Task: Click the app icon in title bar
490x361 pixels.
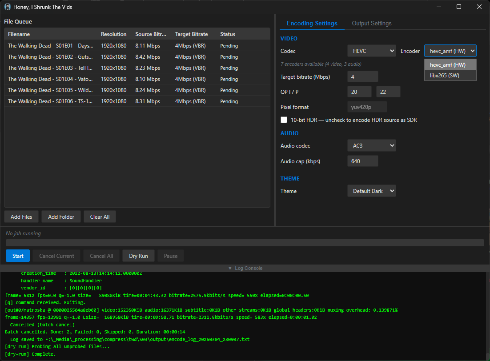Action: click(x=8, y=7)
